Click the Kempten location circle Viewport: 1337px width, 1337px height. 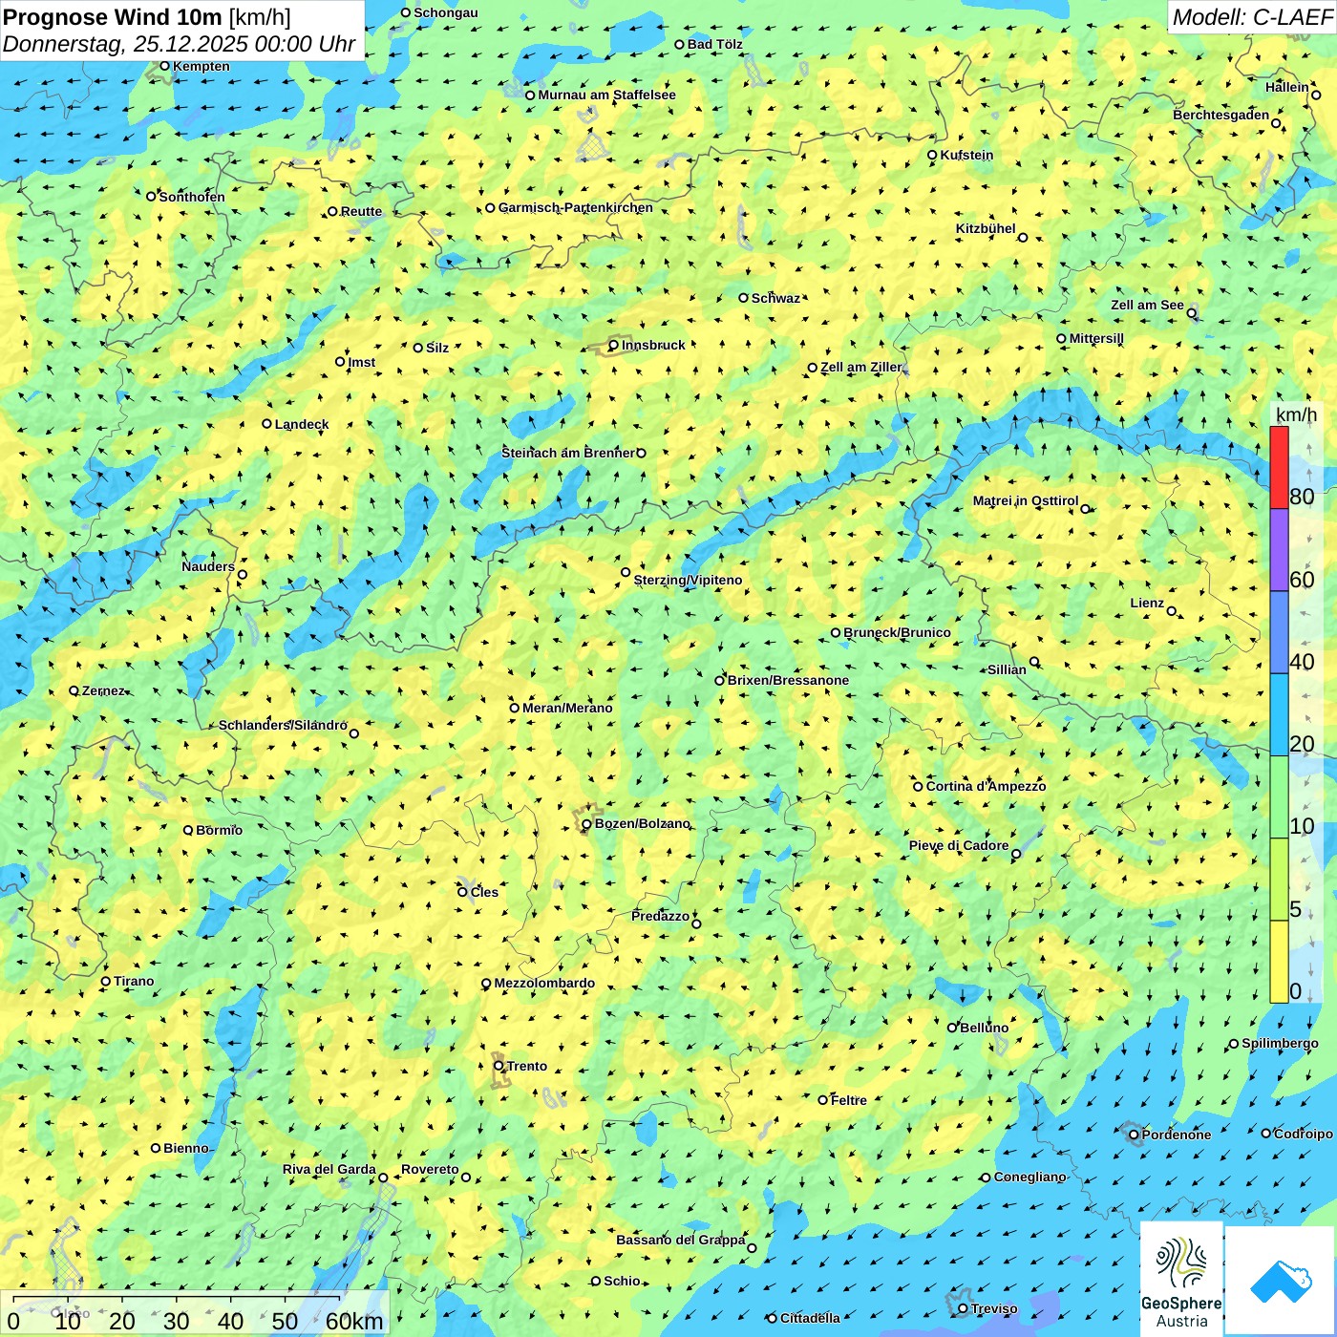[x=164, y=66]
